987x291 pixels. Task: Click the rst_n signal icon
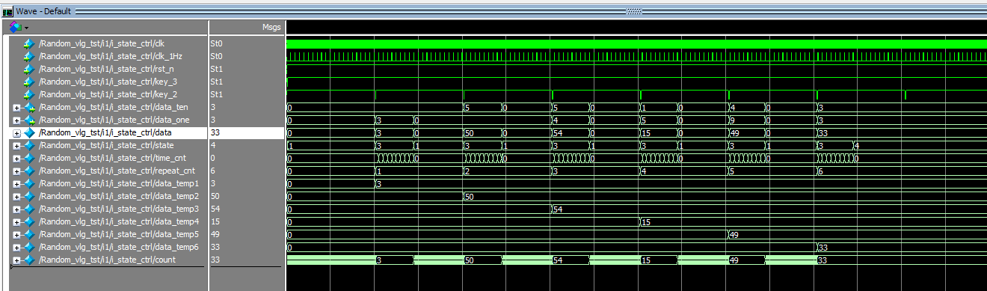[x=29, y=69]
